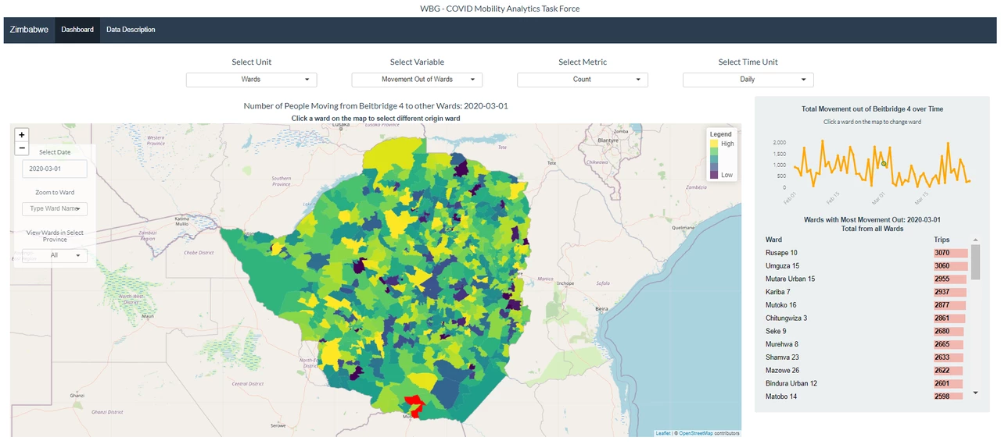Click the highlighted date marker on line chart

[x=884, y=163]
